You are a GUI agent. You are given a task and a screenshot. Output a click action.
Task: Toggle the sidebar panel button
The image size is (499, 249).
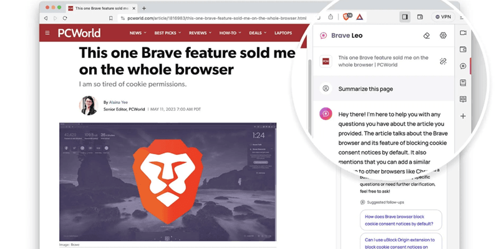(x=405, y=17)
